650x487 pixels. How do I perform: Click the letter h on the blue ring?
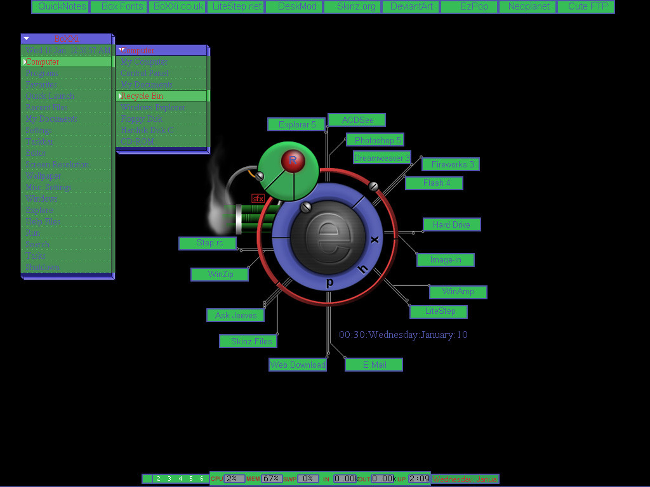(362, 269)
